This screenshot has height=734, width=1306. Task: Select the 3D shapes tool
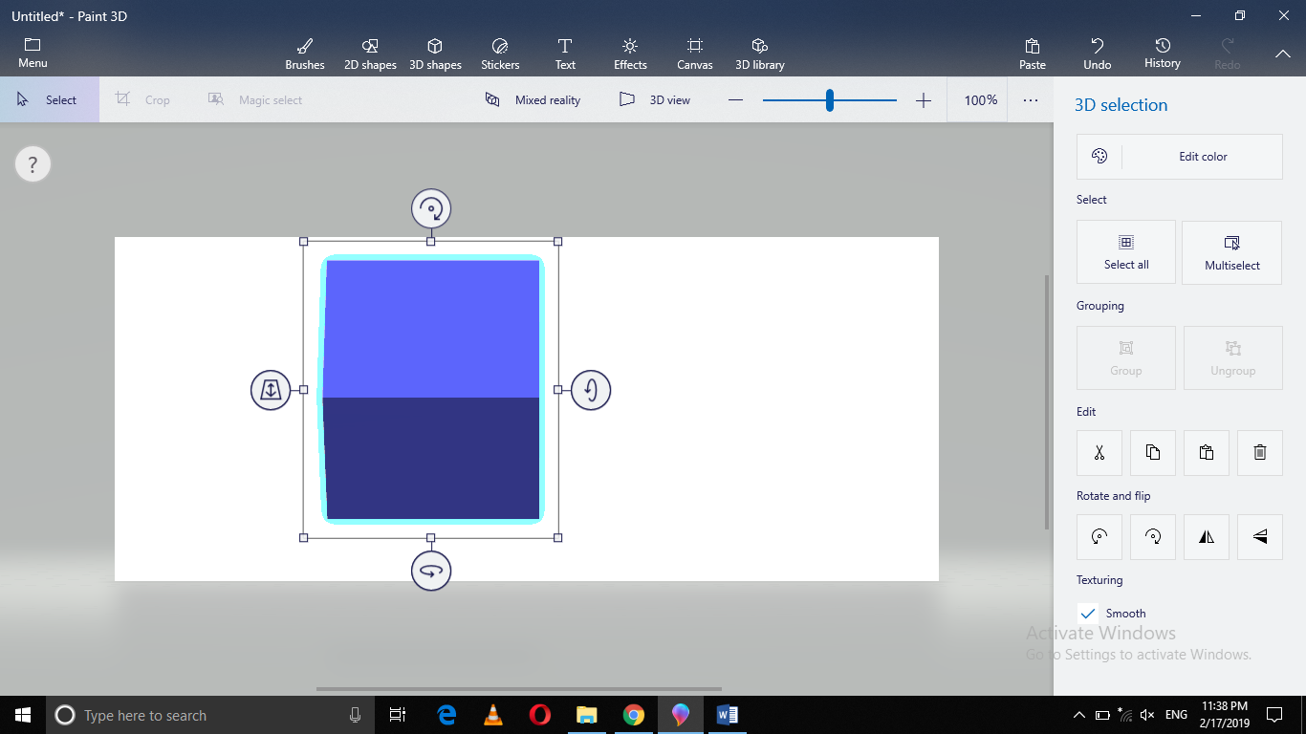coord(435,53)
